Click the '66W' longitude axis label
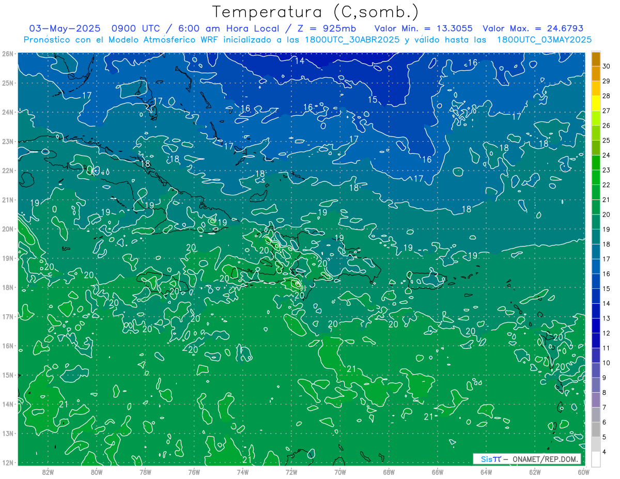 pyautogui.click(x=437, y=472)
